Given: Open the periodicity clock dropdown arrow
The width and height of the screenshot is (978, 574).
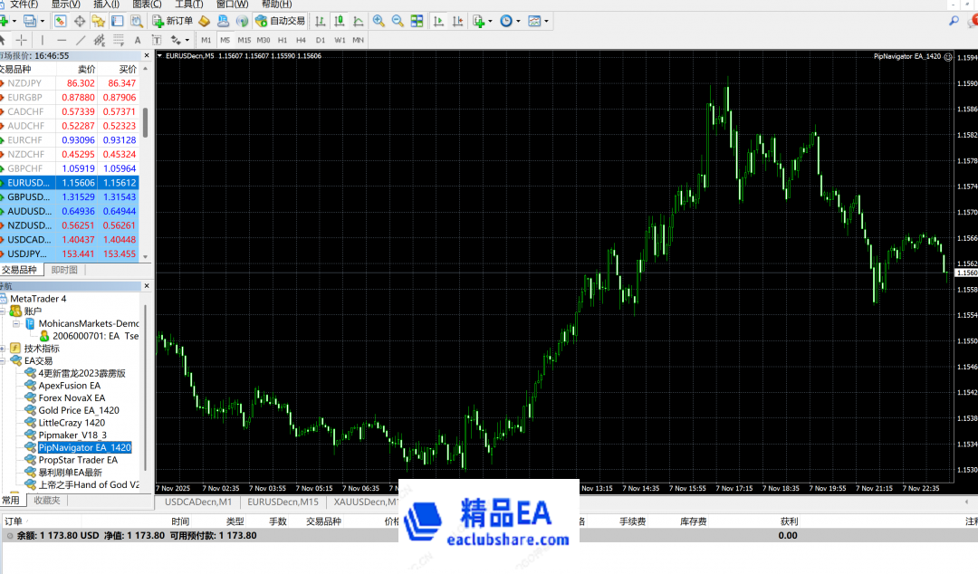Looking at the screenshot, I should [518, 21].
